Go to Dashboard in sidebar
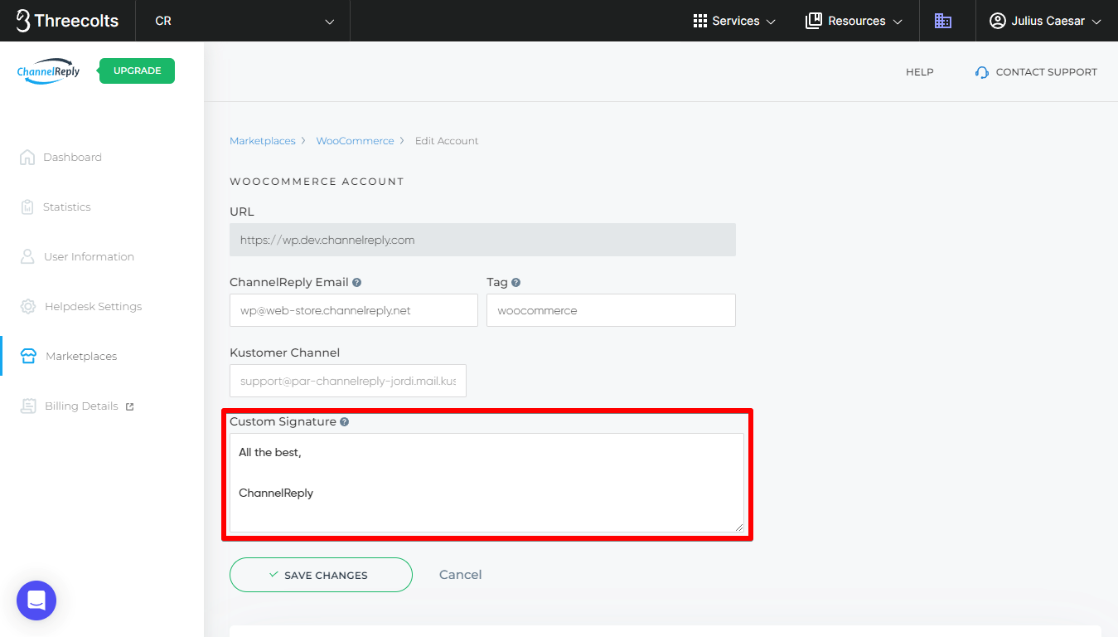The height and width of the screenshot is (637, 1118). click(x=72, y=157)
